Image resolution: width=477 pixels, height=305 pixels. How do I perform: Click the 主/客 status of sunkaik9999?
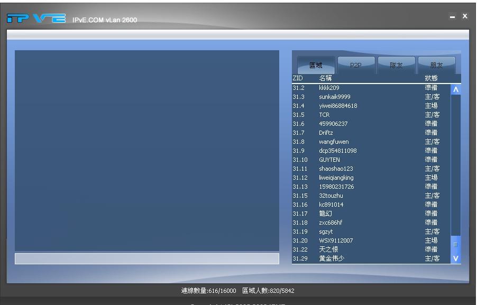coord(432,97)
